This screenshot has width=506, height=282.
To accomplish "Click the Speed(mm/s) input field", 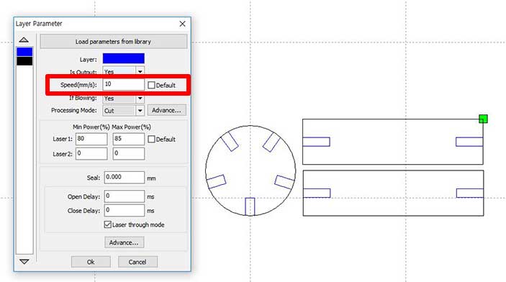I will pyautogui.click(x=124, y=85).
